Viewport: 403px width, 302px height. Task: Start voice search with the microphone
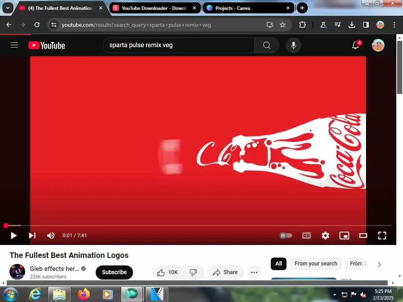[293, 45]
